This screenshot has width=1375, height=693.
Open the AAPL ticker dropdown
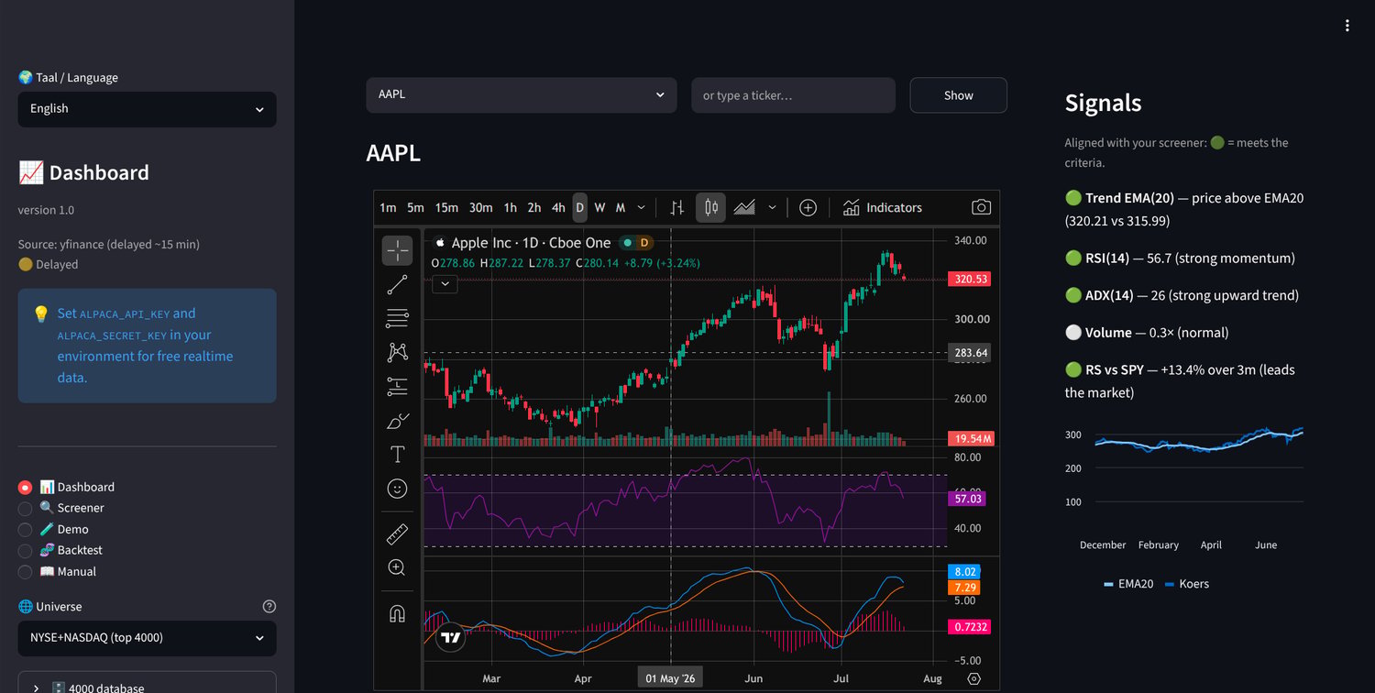[521, 94]
